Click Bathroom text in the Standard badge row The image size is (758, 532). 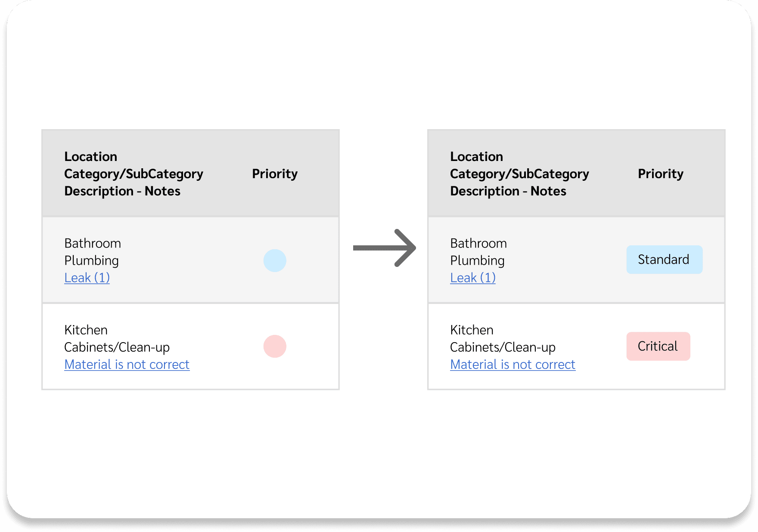(478, 243)
